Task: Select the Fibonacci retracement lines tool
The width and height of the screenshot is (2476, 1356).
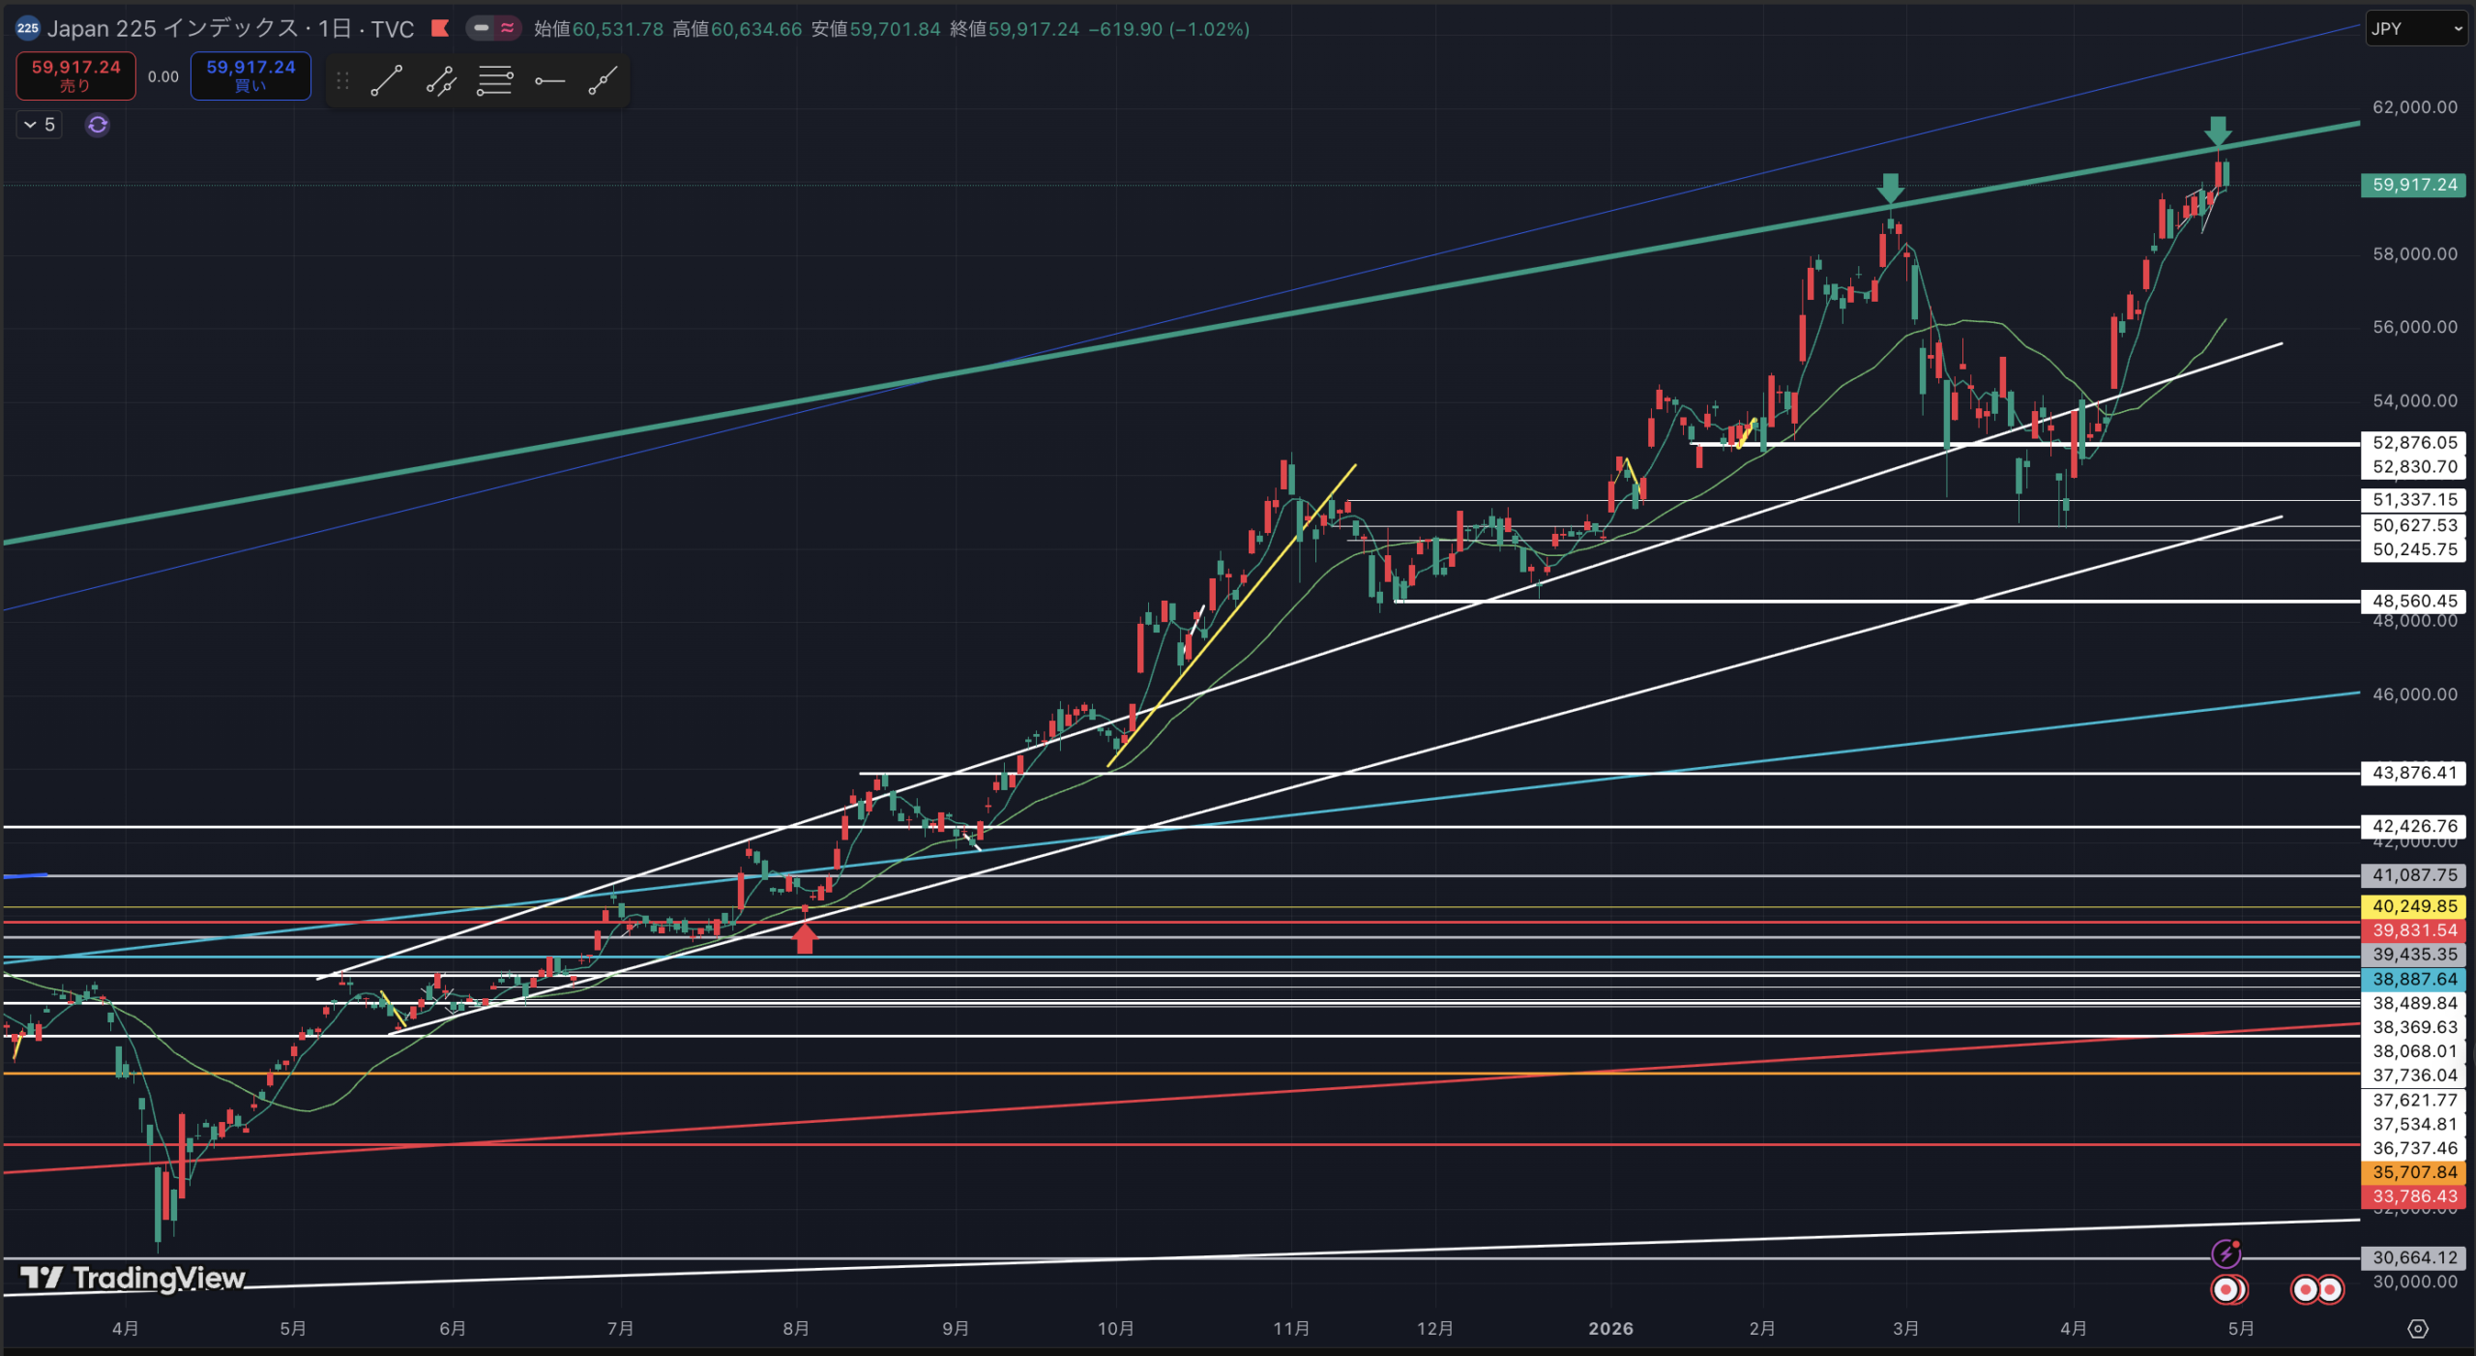Action: pyautogui.click(x=494, y=81)
